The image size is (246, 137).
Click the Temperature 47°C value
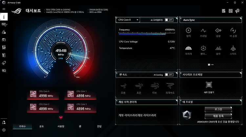coord(172,48)
